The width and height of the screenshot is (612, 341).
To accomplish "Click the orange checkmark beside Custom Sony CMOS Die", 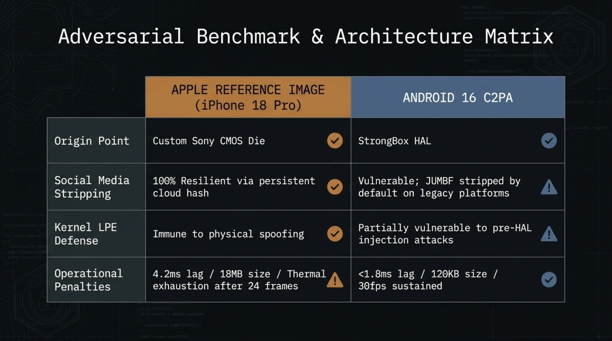I will [x=335, y=141].
